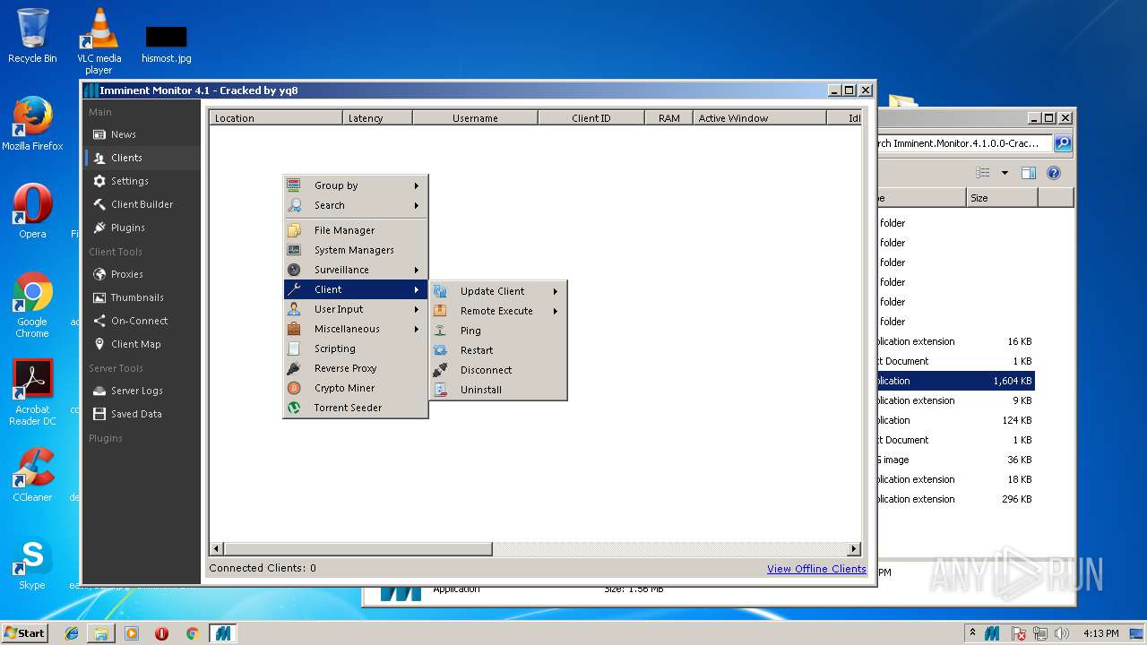Click the Client ID column header
1147x645 pixels.
[x=591, y=118]
